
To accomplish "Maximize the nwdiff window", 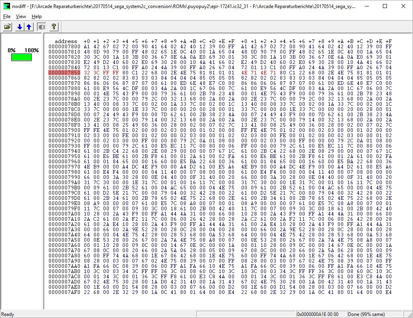I will pyautogui.click(x=385, y=6).
